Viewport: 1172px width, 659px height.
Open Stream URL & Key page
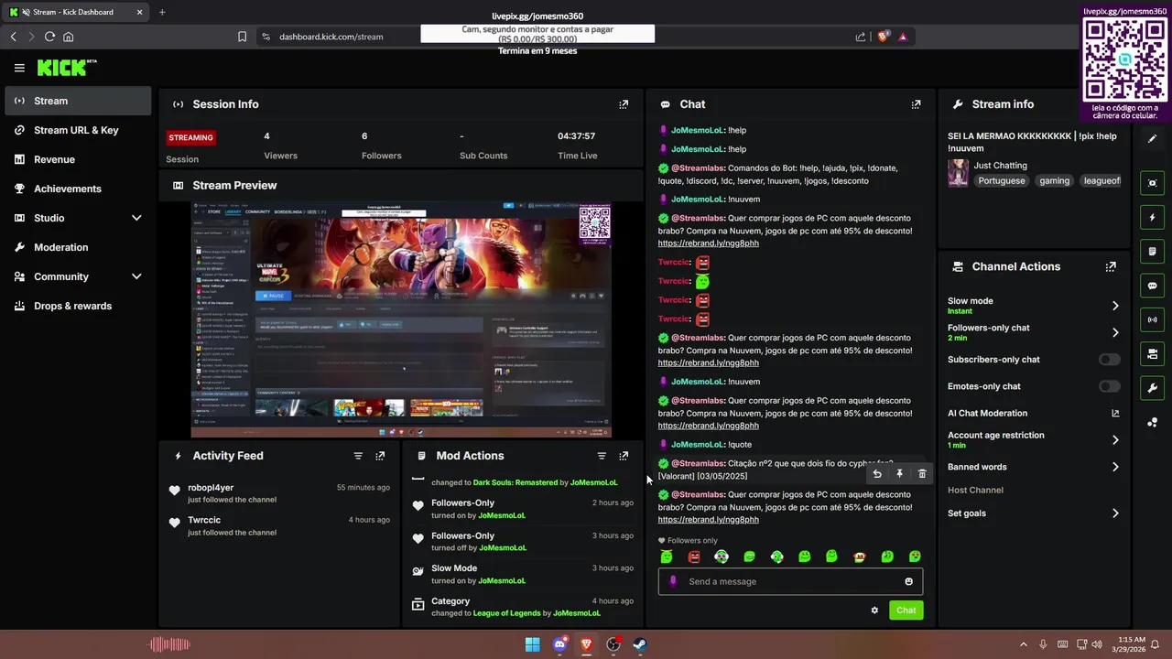coord(78,130)
